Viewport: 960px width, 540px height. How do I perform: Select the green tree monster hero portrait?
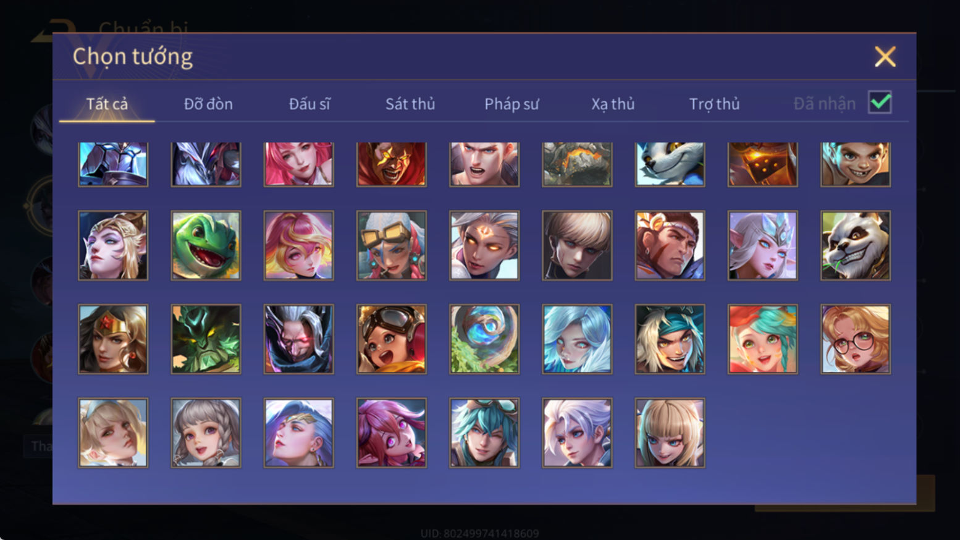click(x=206, y=339)
